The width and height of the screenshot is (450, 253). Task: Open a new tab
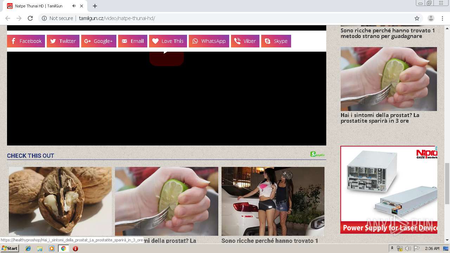tap(95, 6)
